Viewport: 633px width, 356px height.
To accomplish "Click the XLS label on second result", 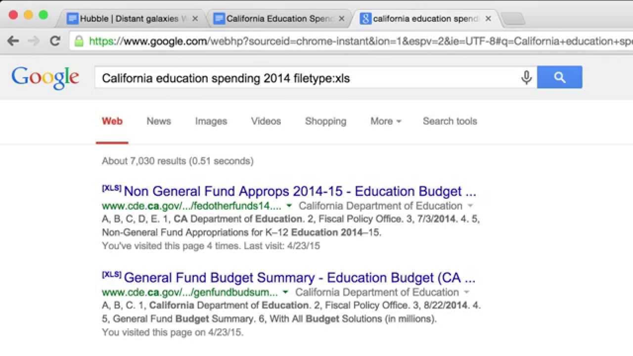I will (x=112, y=274).
